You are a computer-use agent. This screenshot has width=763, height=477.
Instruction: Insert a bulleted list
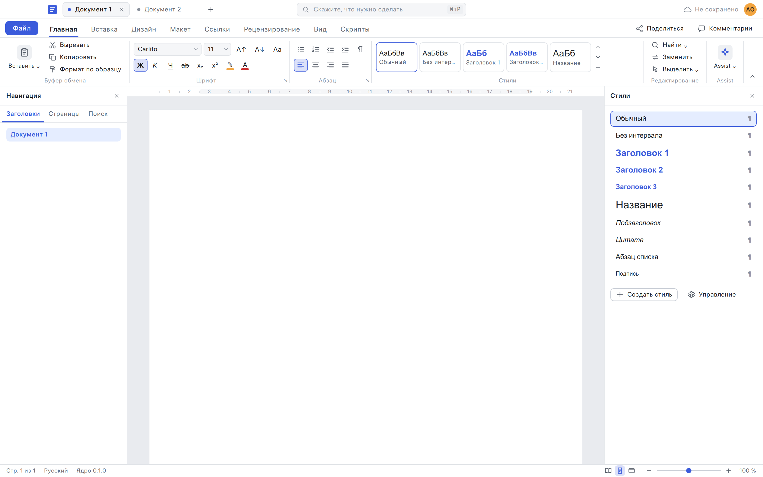(x=301, y=49)
